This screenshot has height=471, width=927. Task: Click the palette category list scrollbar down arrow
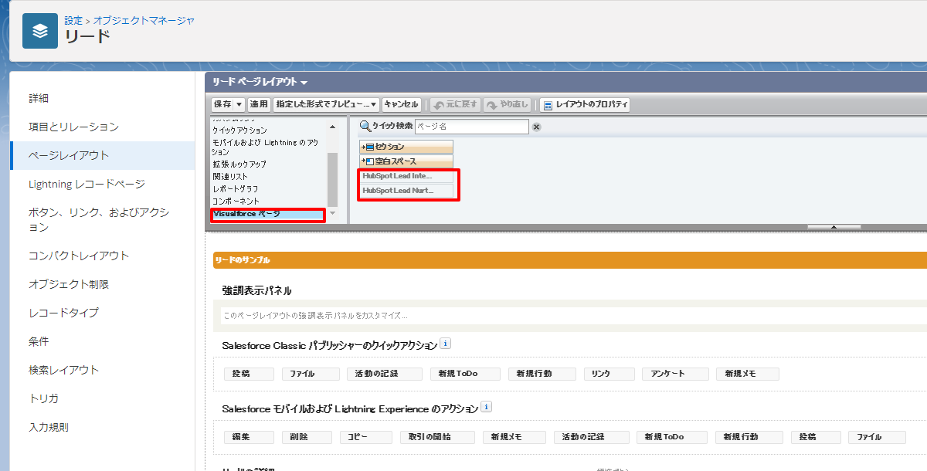333,213
